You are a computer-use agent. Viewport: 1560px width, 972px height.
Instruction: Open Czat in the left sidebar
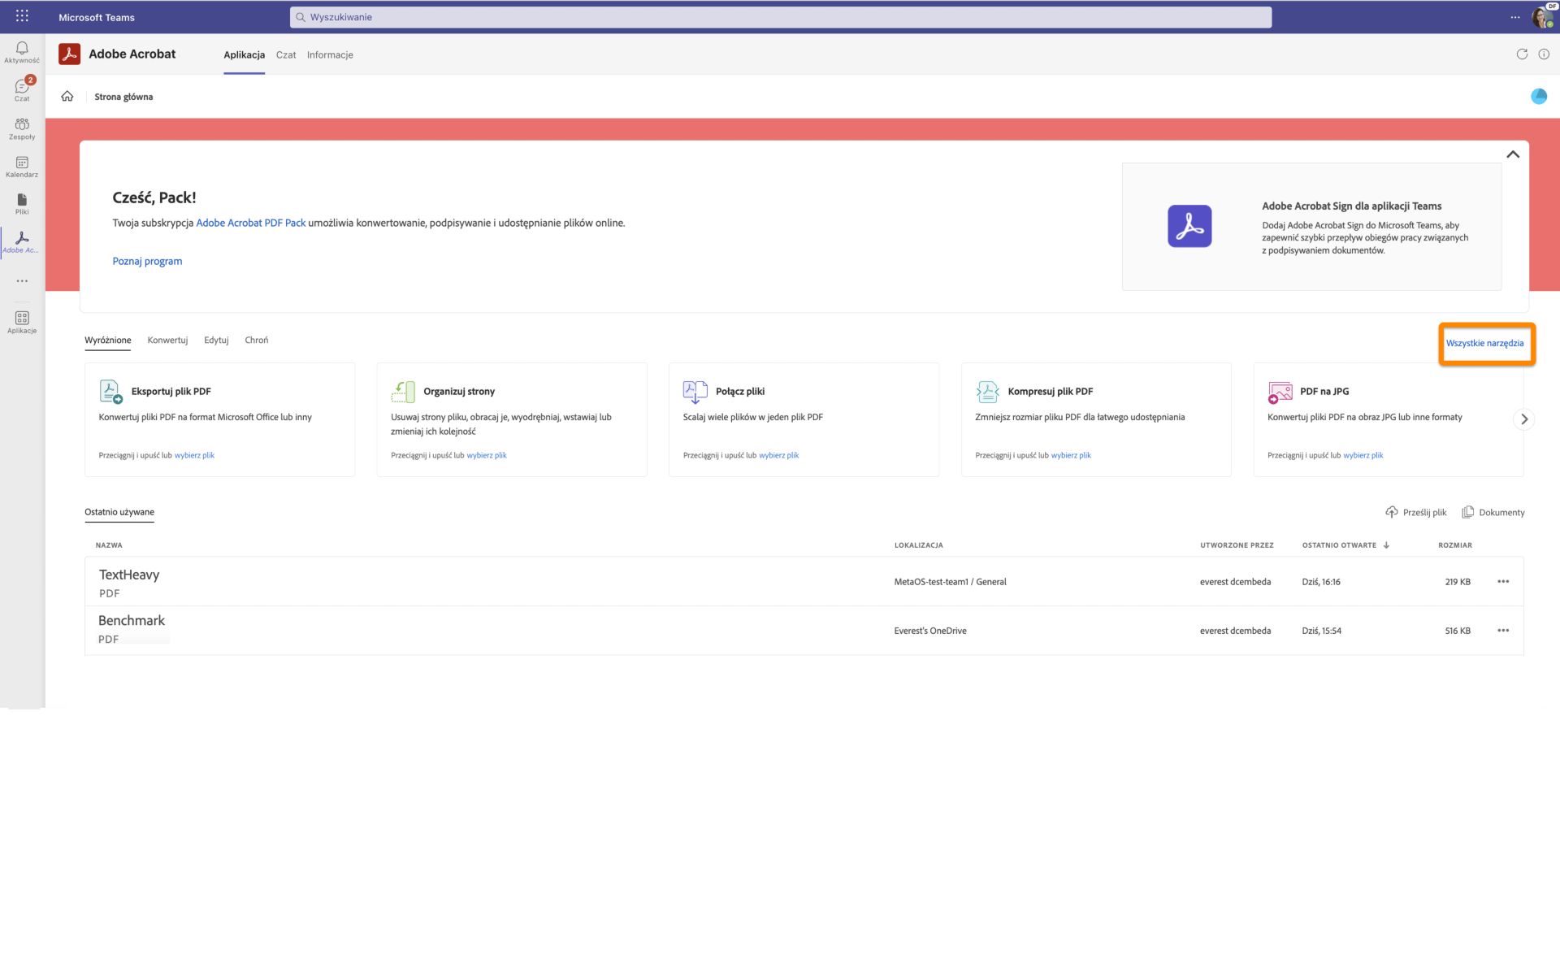point(22,90)
